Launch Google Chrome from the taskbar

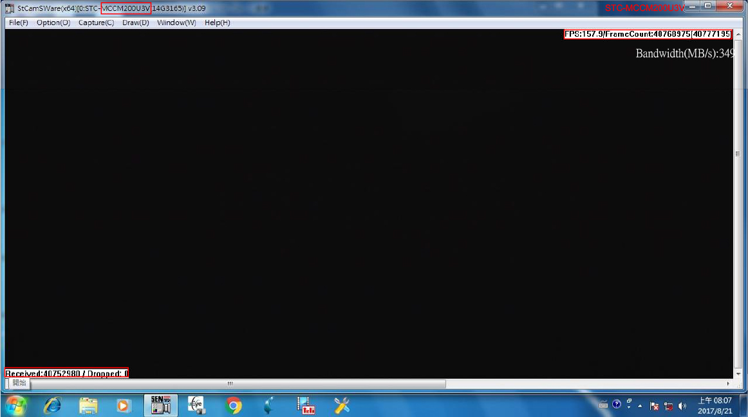point(234,405)
